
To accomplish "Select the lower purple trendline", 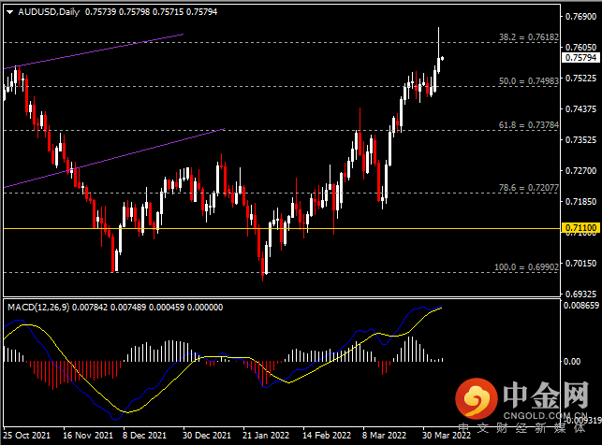I will pyautogui.click(x=113, y=158).
